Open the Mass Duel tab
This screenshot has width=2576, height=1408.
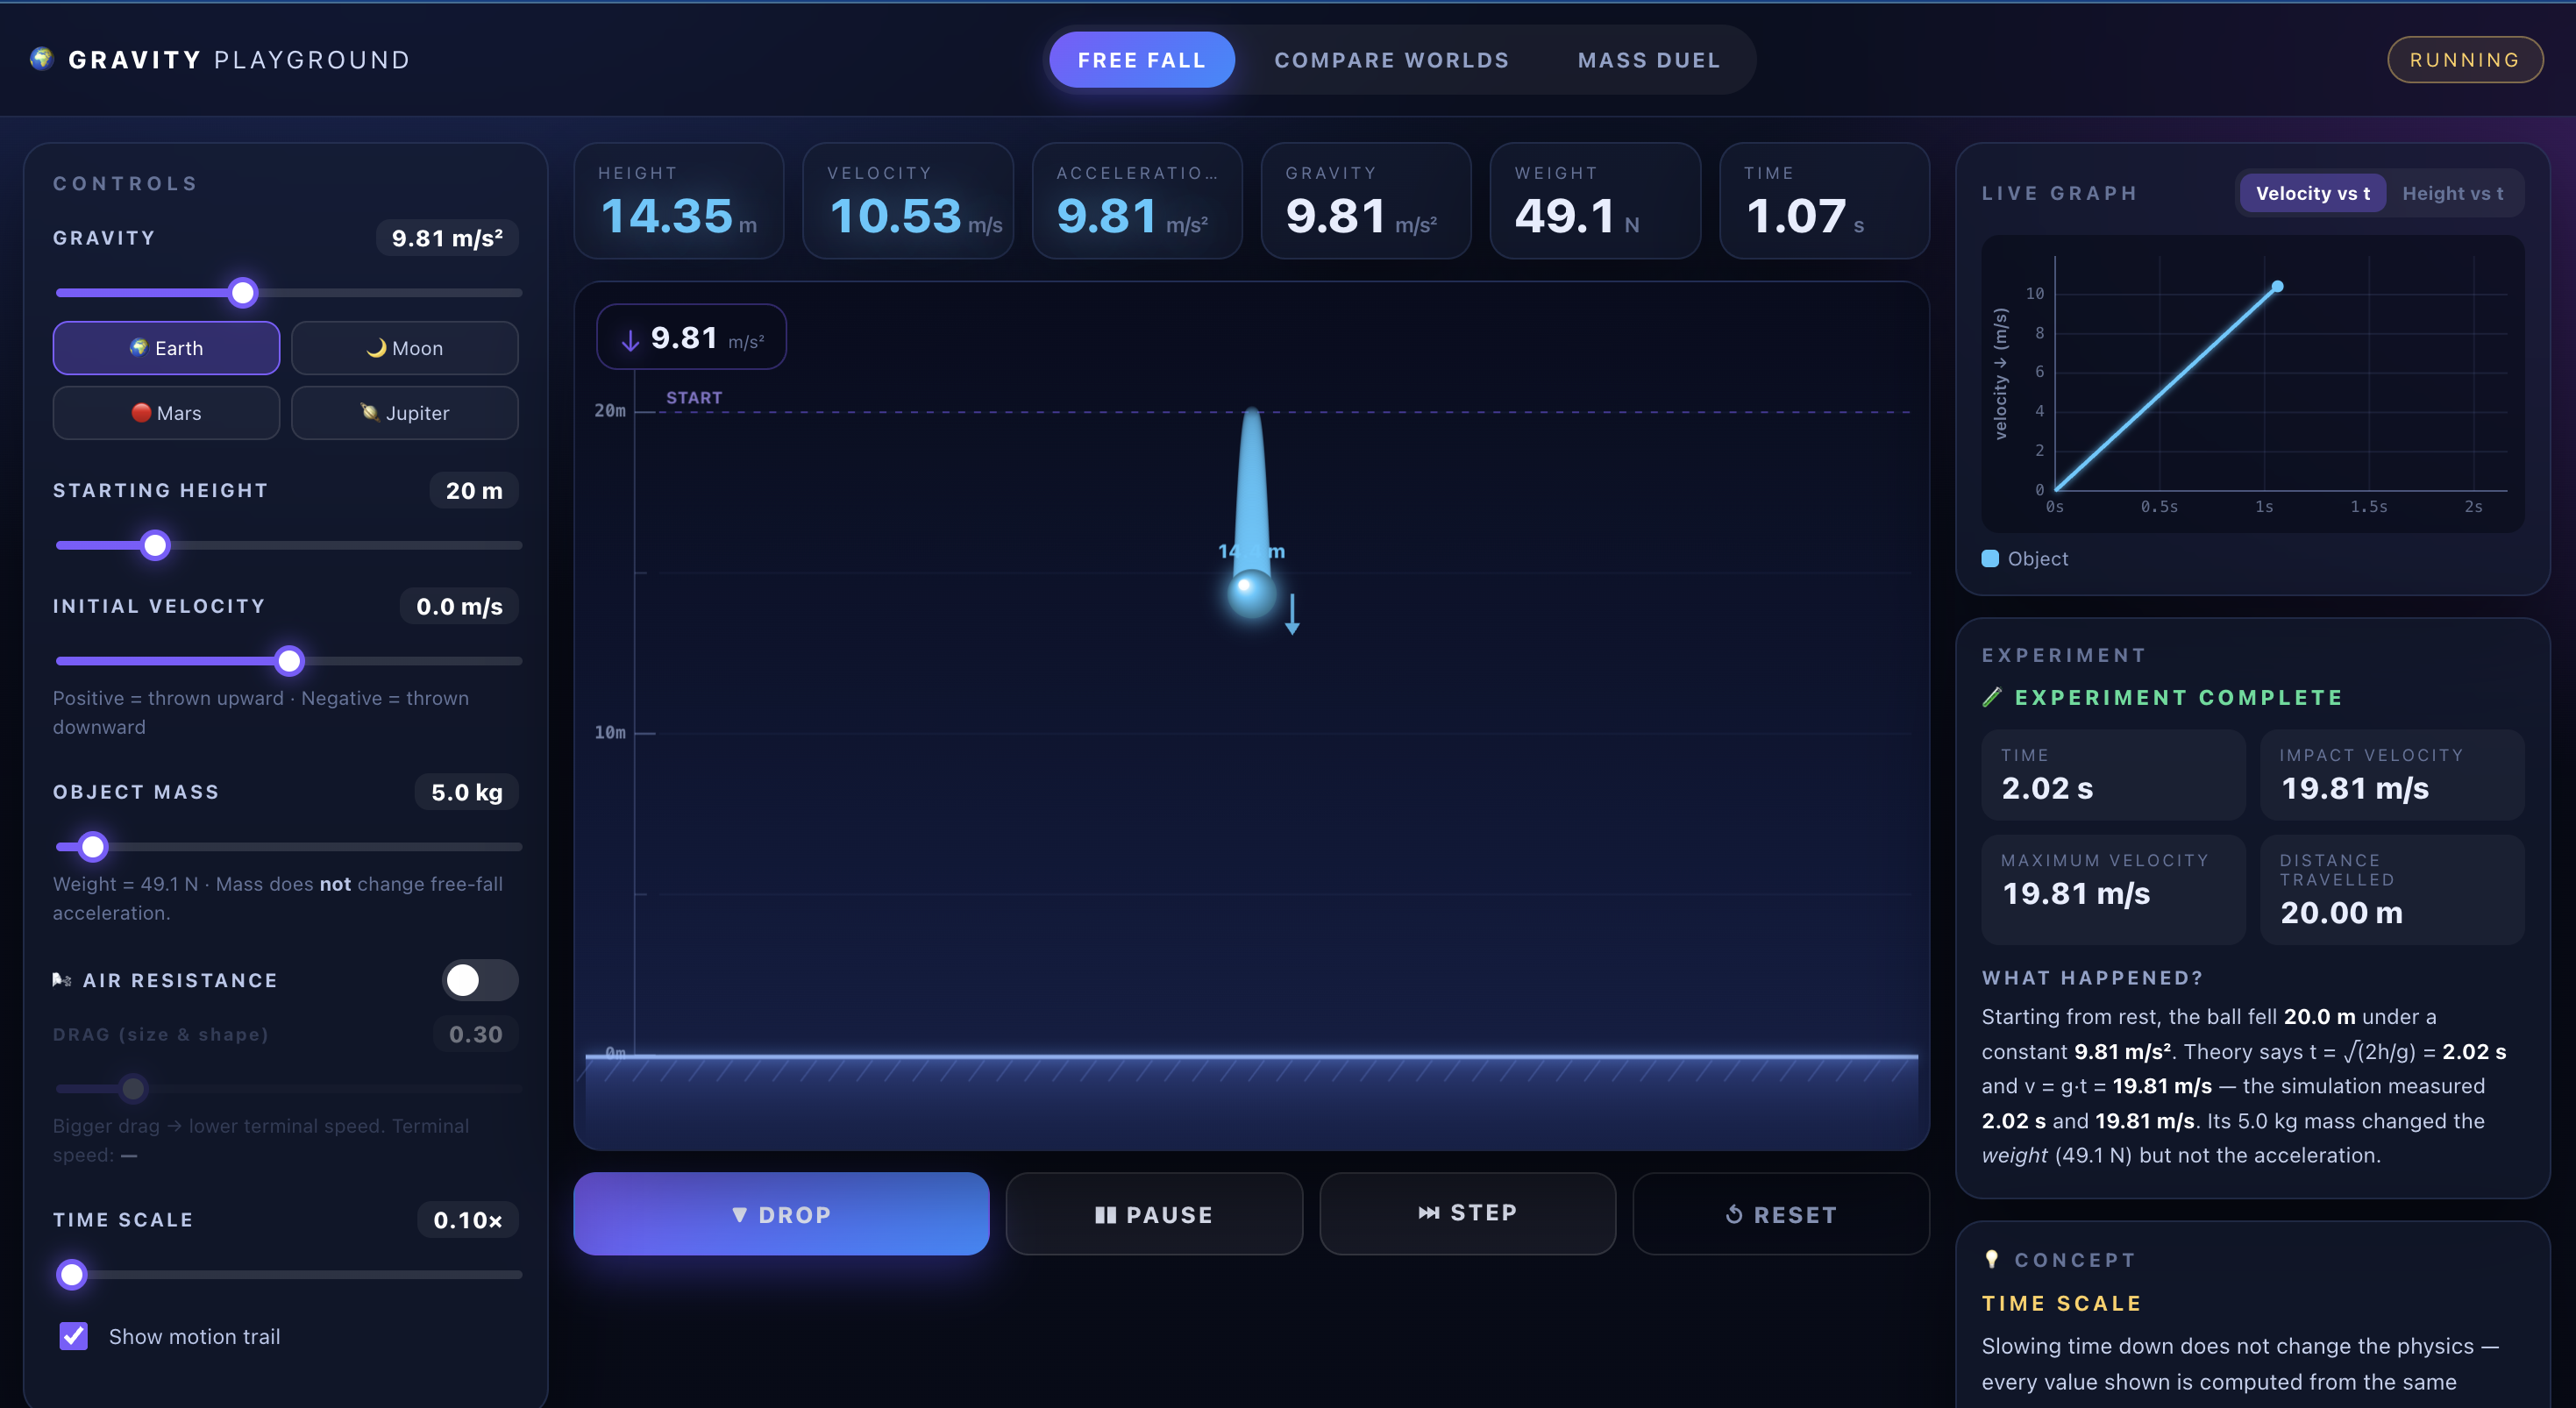tap(1648, 60)
